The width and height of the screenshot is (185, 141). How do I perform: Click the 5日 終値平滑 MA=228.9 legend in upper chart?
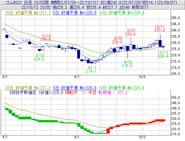75,13
